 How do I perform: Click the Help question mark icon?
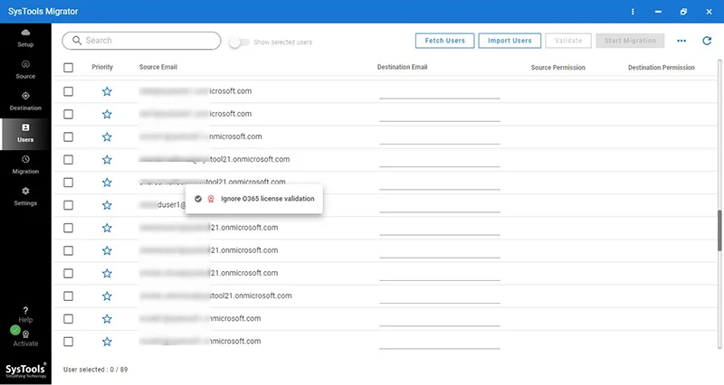click(25, 311)
